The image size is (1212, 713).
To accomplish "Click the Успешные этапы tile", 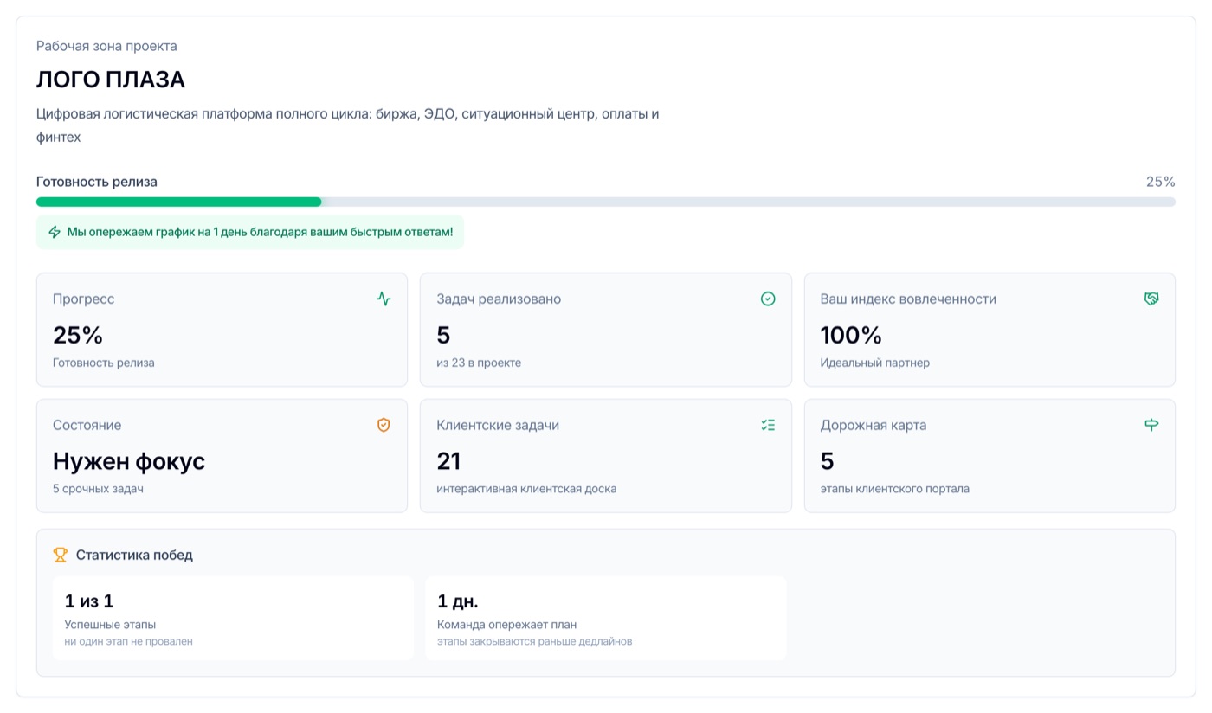I will 233,619.
